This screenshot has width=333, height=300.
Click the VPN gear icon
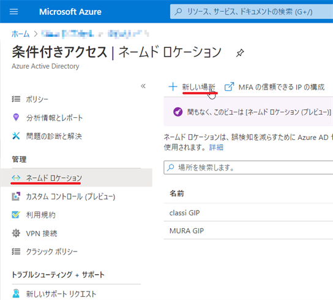[16, 233]
